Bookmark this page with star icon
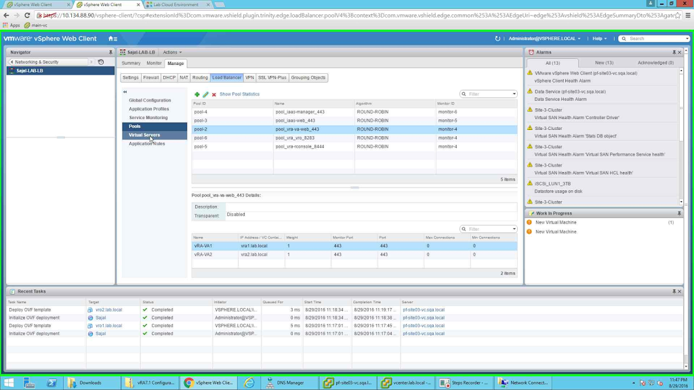694x390 pixels. tap(678, 15)
